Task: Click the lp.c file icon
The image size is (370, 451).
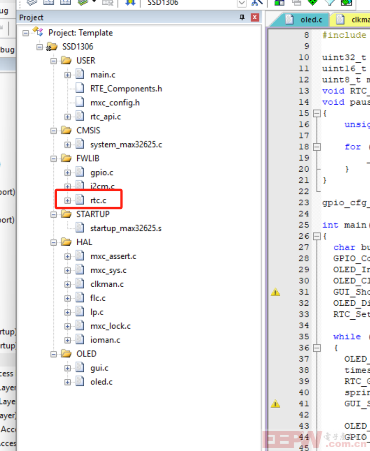Action: pyautogui.click(x=80, y=311)
